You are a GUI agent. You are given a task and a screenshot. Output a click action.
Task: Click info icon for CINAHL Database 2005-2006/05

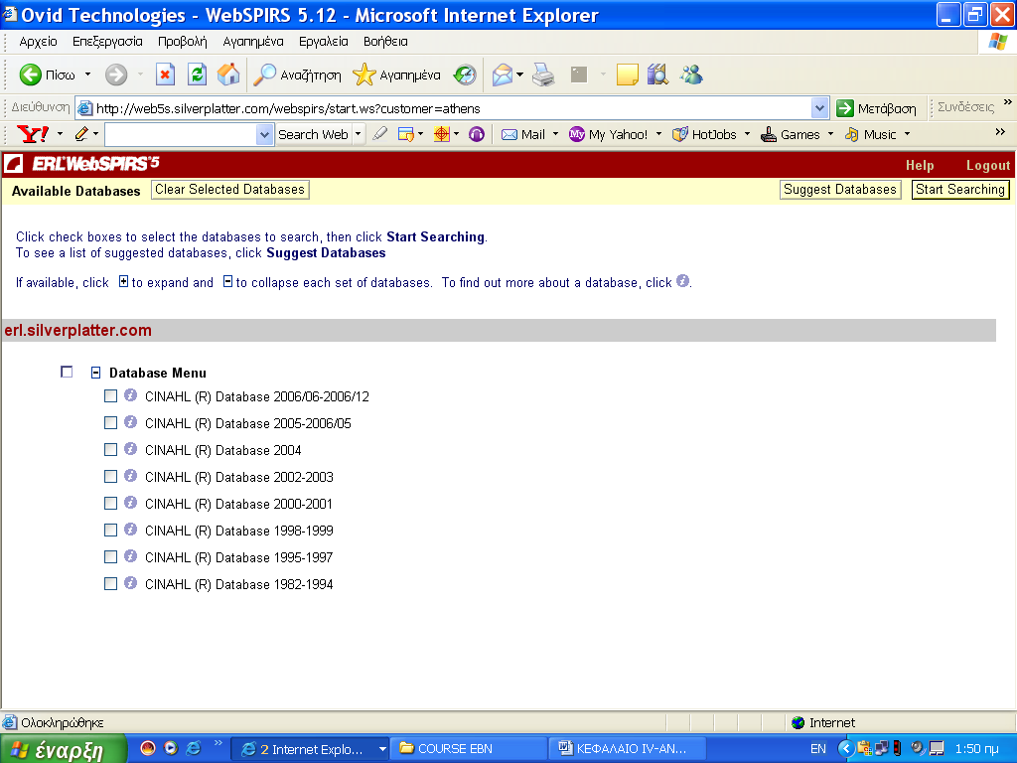point(130,421)
